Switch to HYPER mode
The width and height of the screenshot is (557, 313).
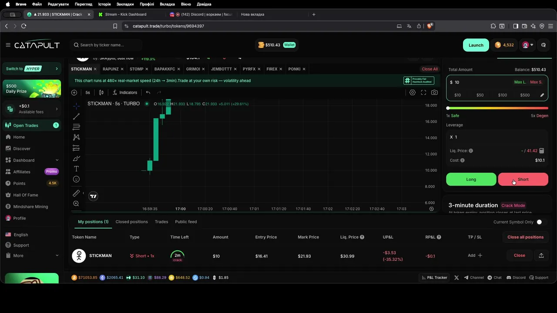pyautogui.click(x=32, y=69)
